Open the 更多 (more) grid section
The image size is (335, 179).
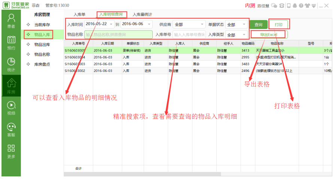point(11,151)
